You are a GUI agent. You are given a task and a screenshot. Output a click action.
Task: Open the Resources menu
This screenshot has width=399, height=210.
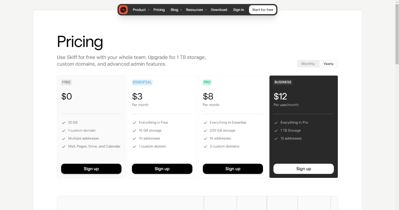tap(194, 10)
